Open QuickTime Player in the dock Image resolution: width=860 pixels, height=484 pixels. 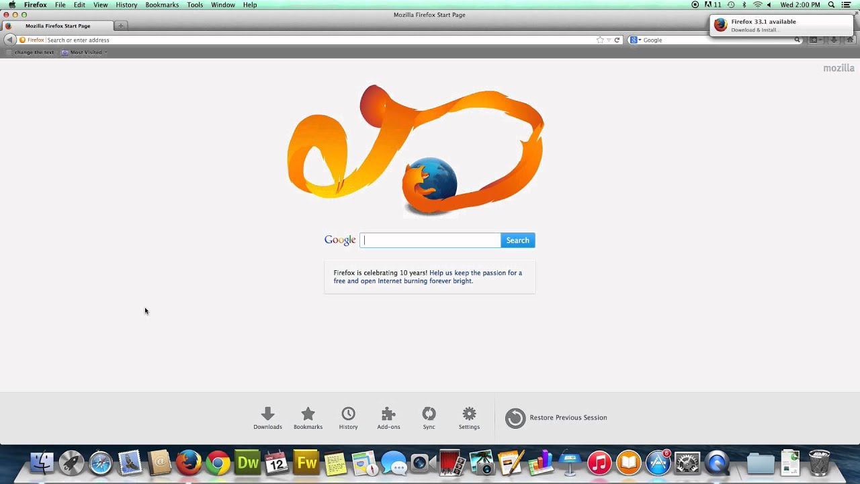pyautogui.click(x=717, y=462)
